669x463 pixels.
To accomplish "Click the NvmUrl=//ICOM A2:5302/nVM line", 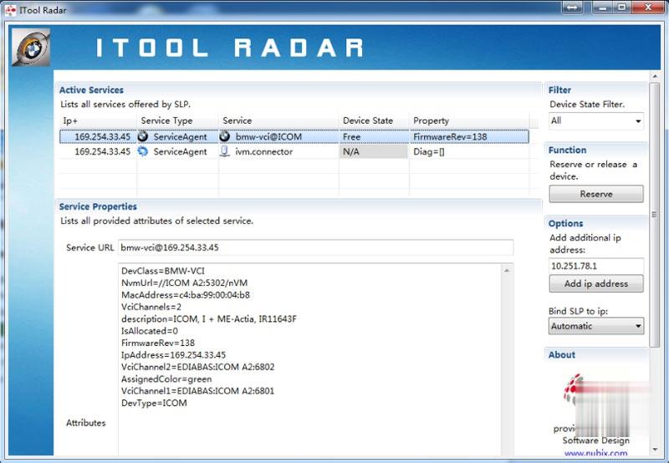I will click(184, 282).
